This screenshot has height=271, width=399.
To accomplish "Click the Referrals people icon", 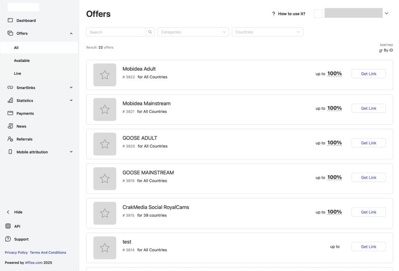I will [10, 139].
